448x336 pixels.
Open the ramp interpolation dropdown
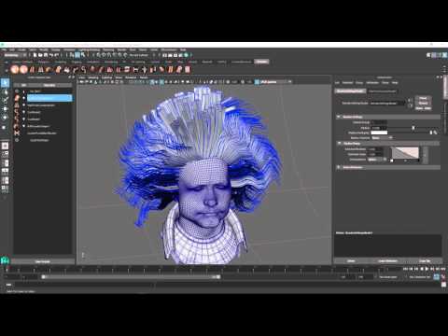[377, 160]
